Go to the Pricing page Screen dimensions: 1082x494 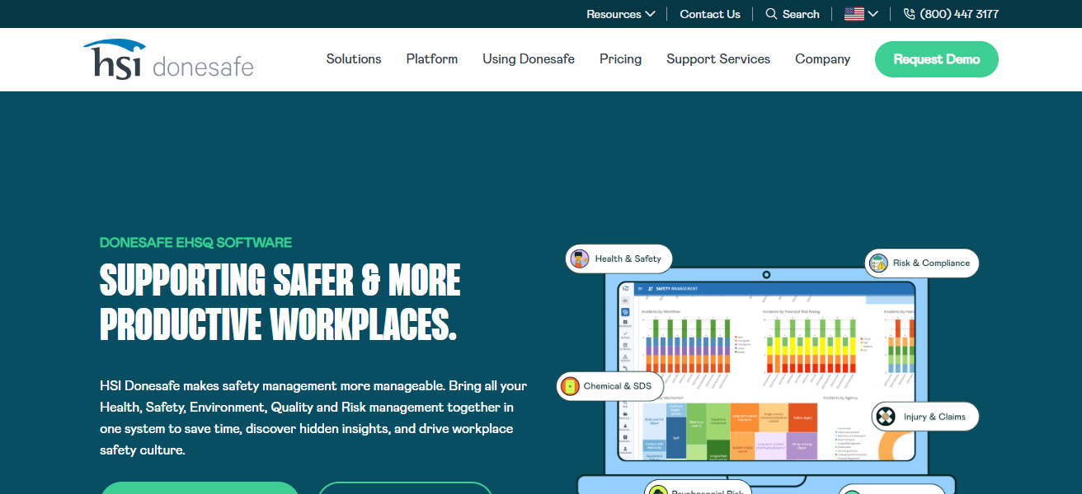pos(620,59)
